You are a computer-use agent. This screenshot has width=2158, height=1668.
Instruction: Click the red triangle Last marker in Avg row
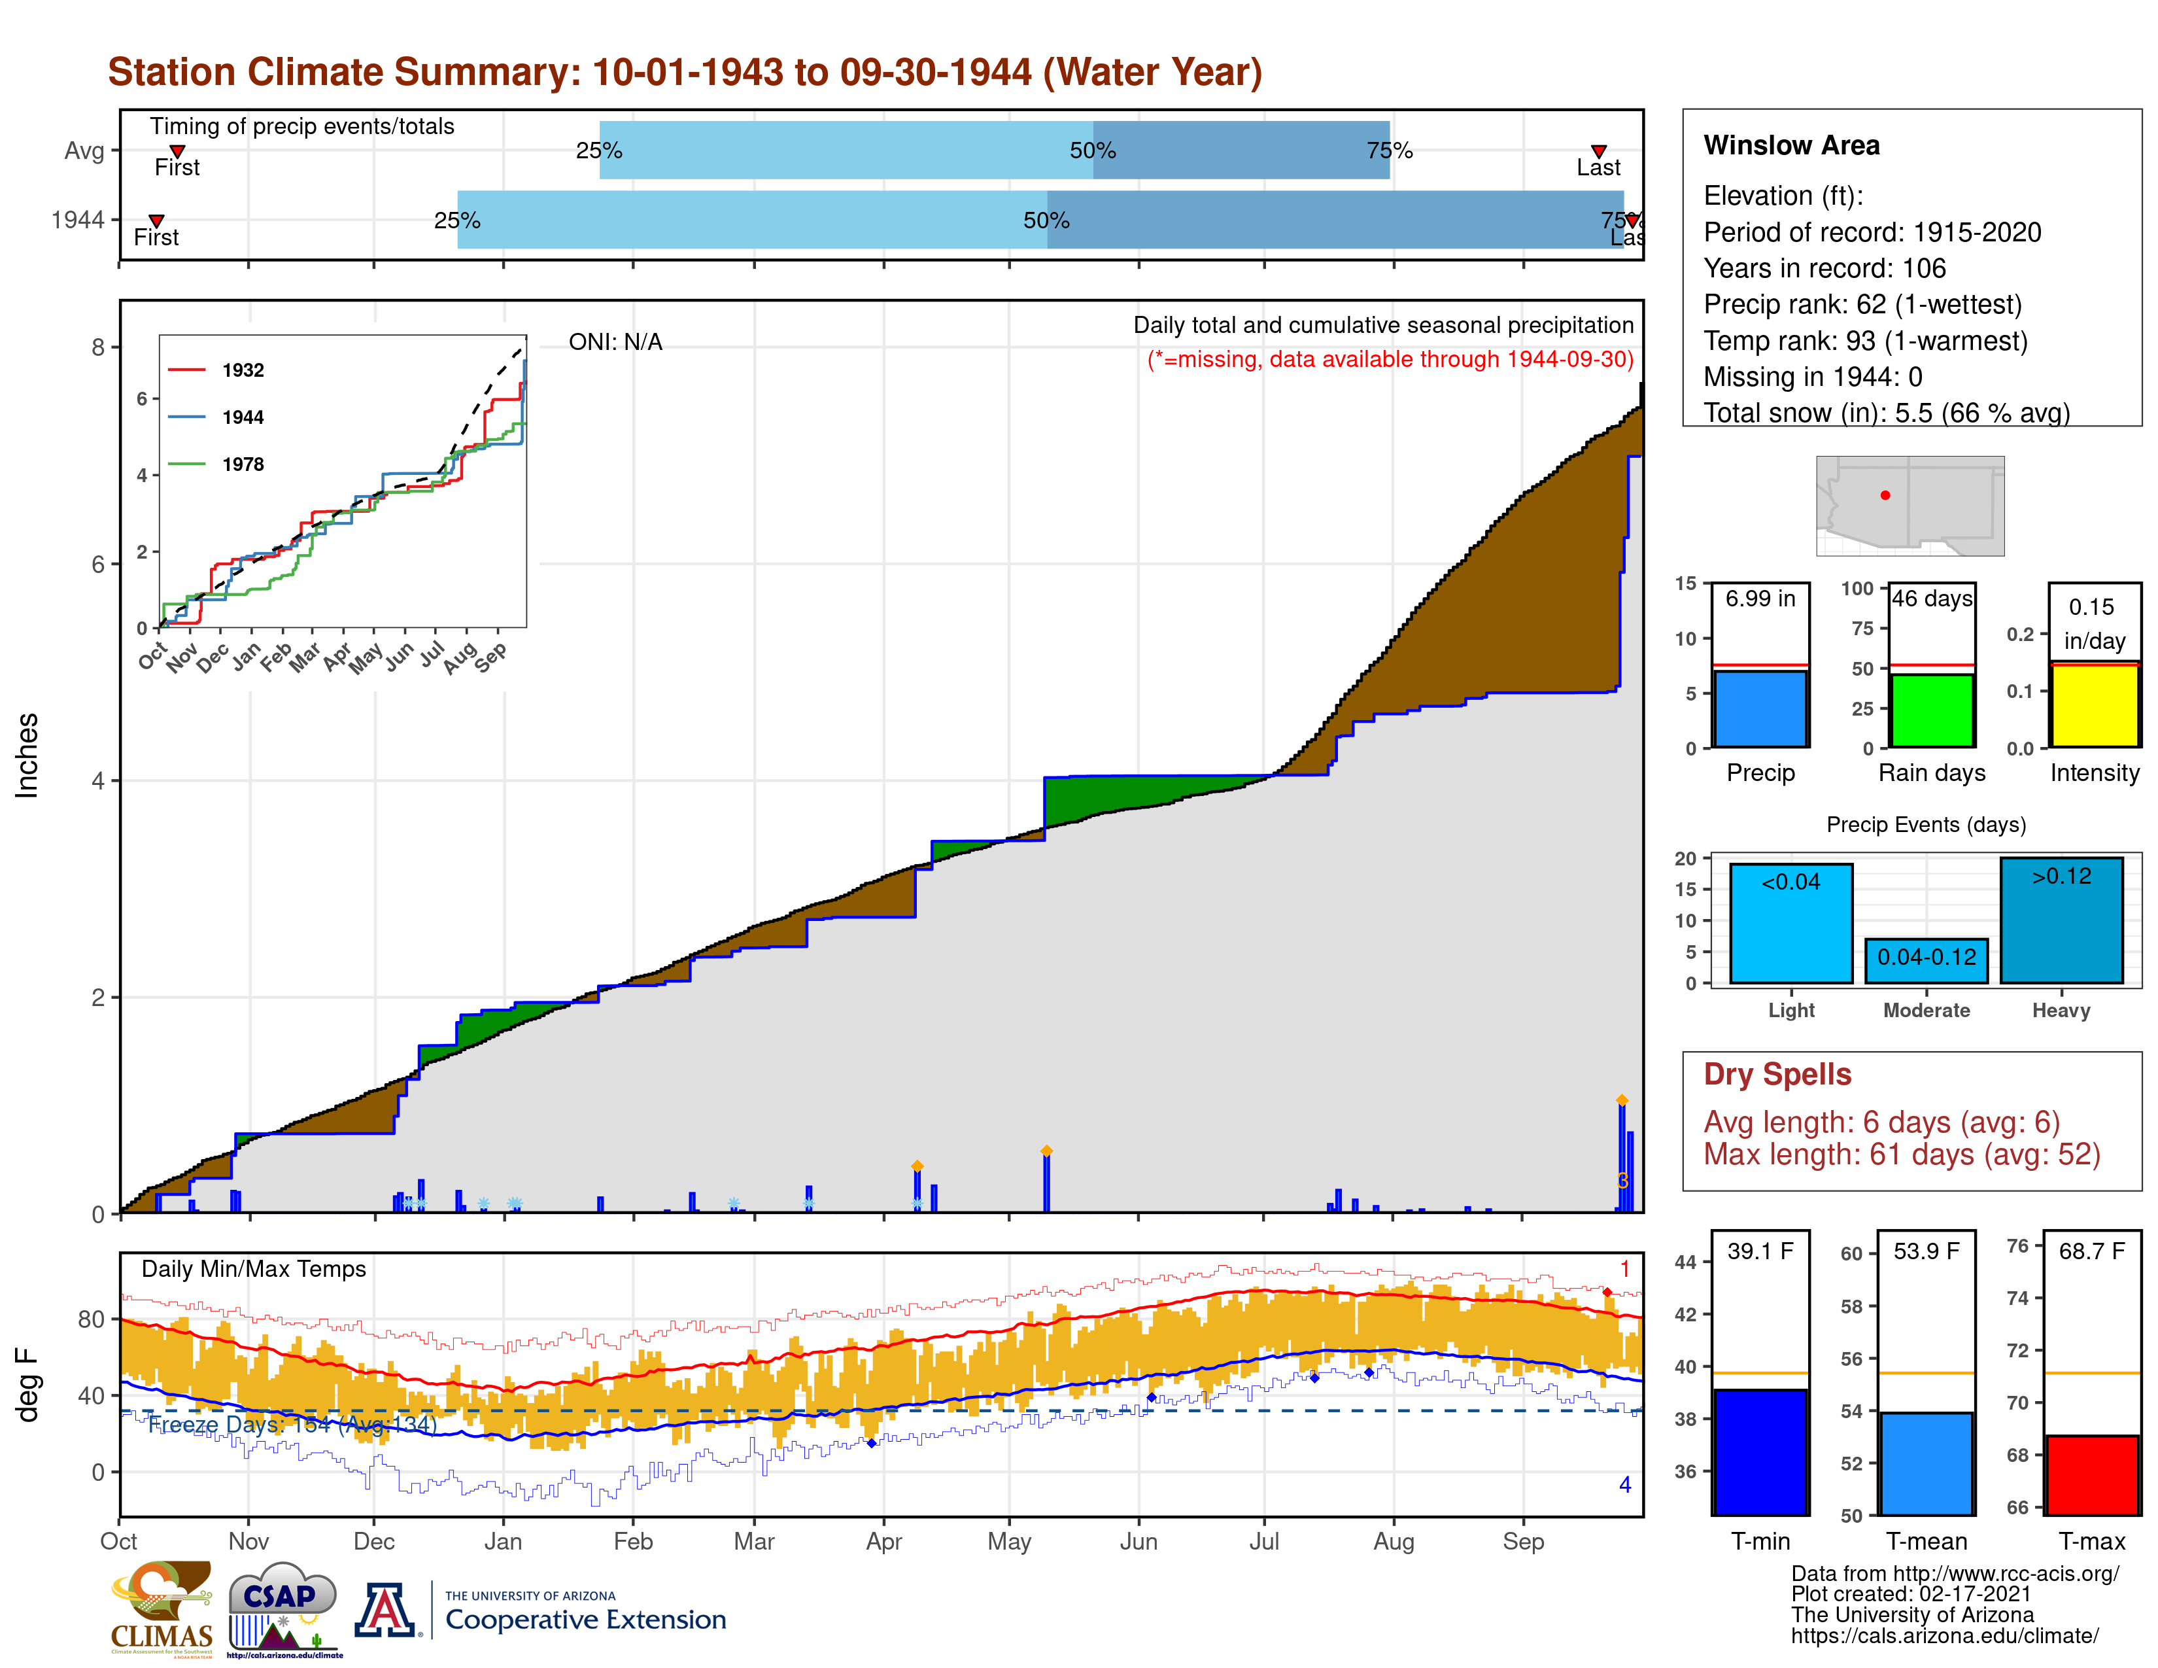[1598, 151]
